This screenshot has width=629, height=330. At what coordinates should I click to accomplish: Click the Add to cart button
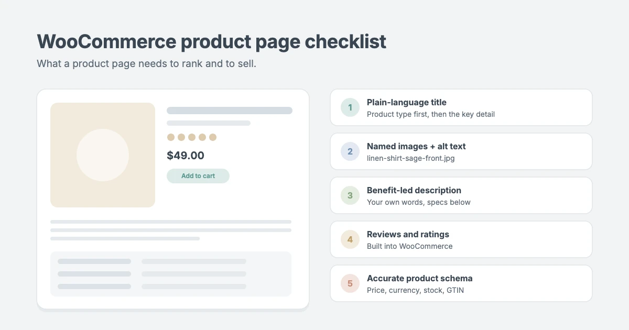click(198, 176)
